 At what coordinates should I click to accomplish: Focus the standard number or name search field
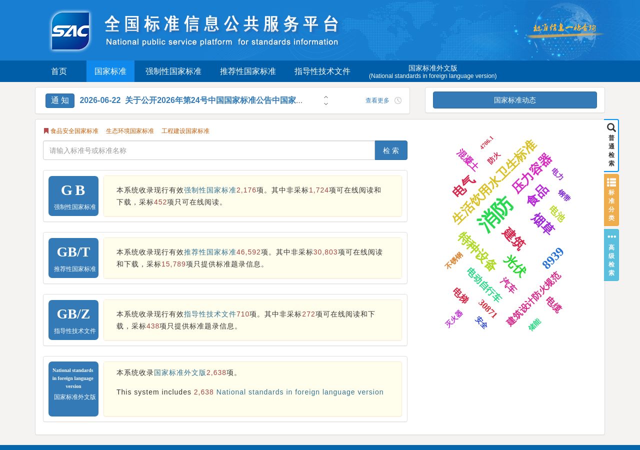pos(209,150)
